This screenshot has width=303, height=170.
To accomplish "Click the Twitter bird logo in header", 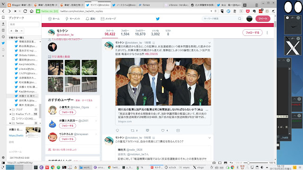I will click(158, 19).
